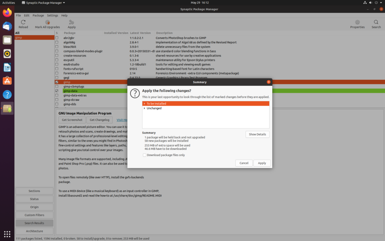
Task: Click the Apply toolbar icon
Action: tap(71, 22)
